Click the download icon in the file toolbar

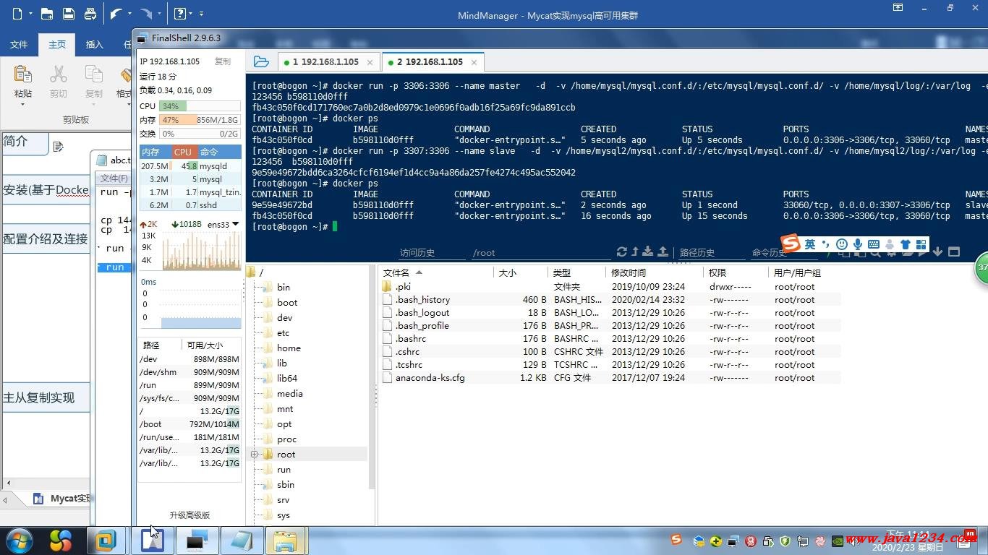pyautogui.click(x=648, y=251)
